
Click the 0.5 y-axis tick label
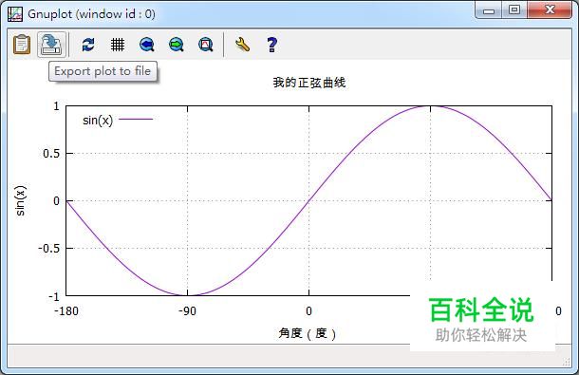(51, 154)
